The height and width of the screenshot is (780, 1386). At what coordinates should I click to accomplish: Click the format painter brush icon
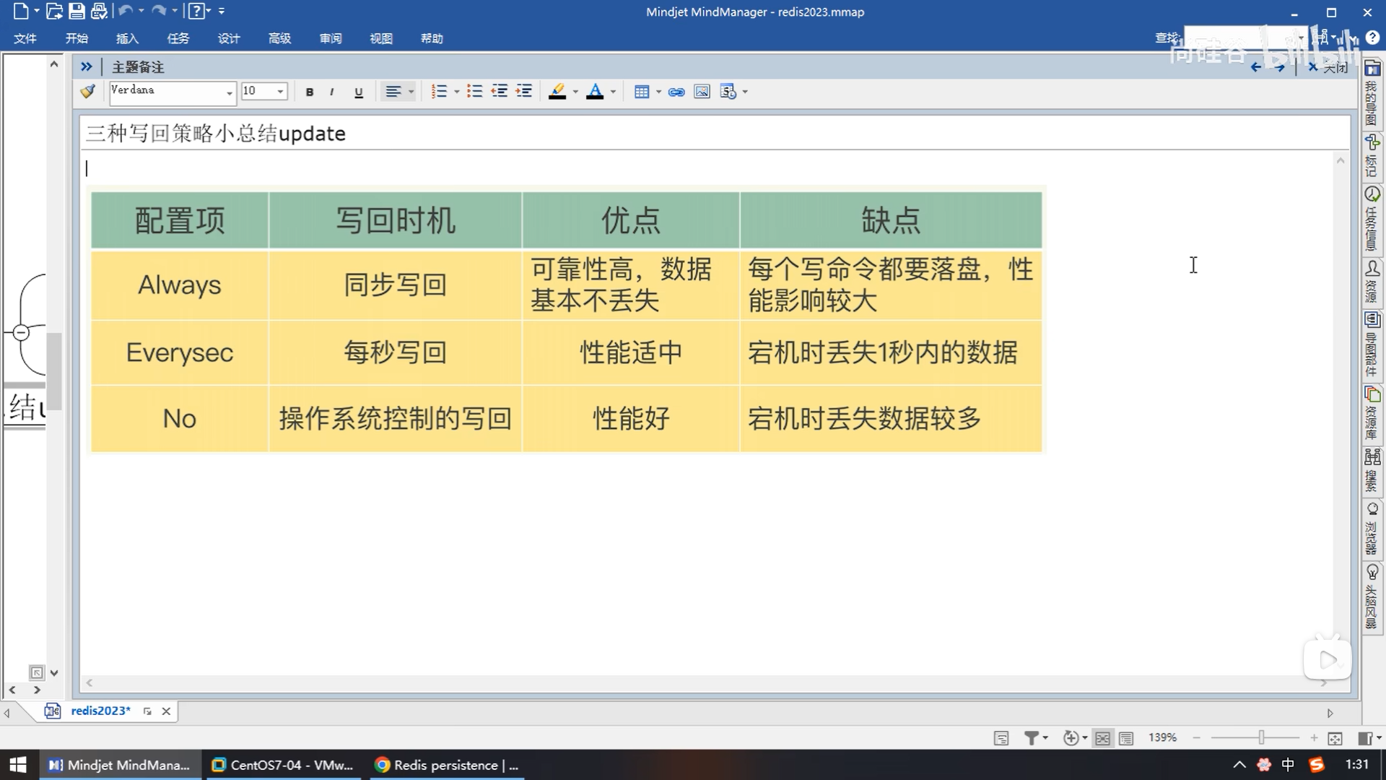[88, 92]
